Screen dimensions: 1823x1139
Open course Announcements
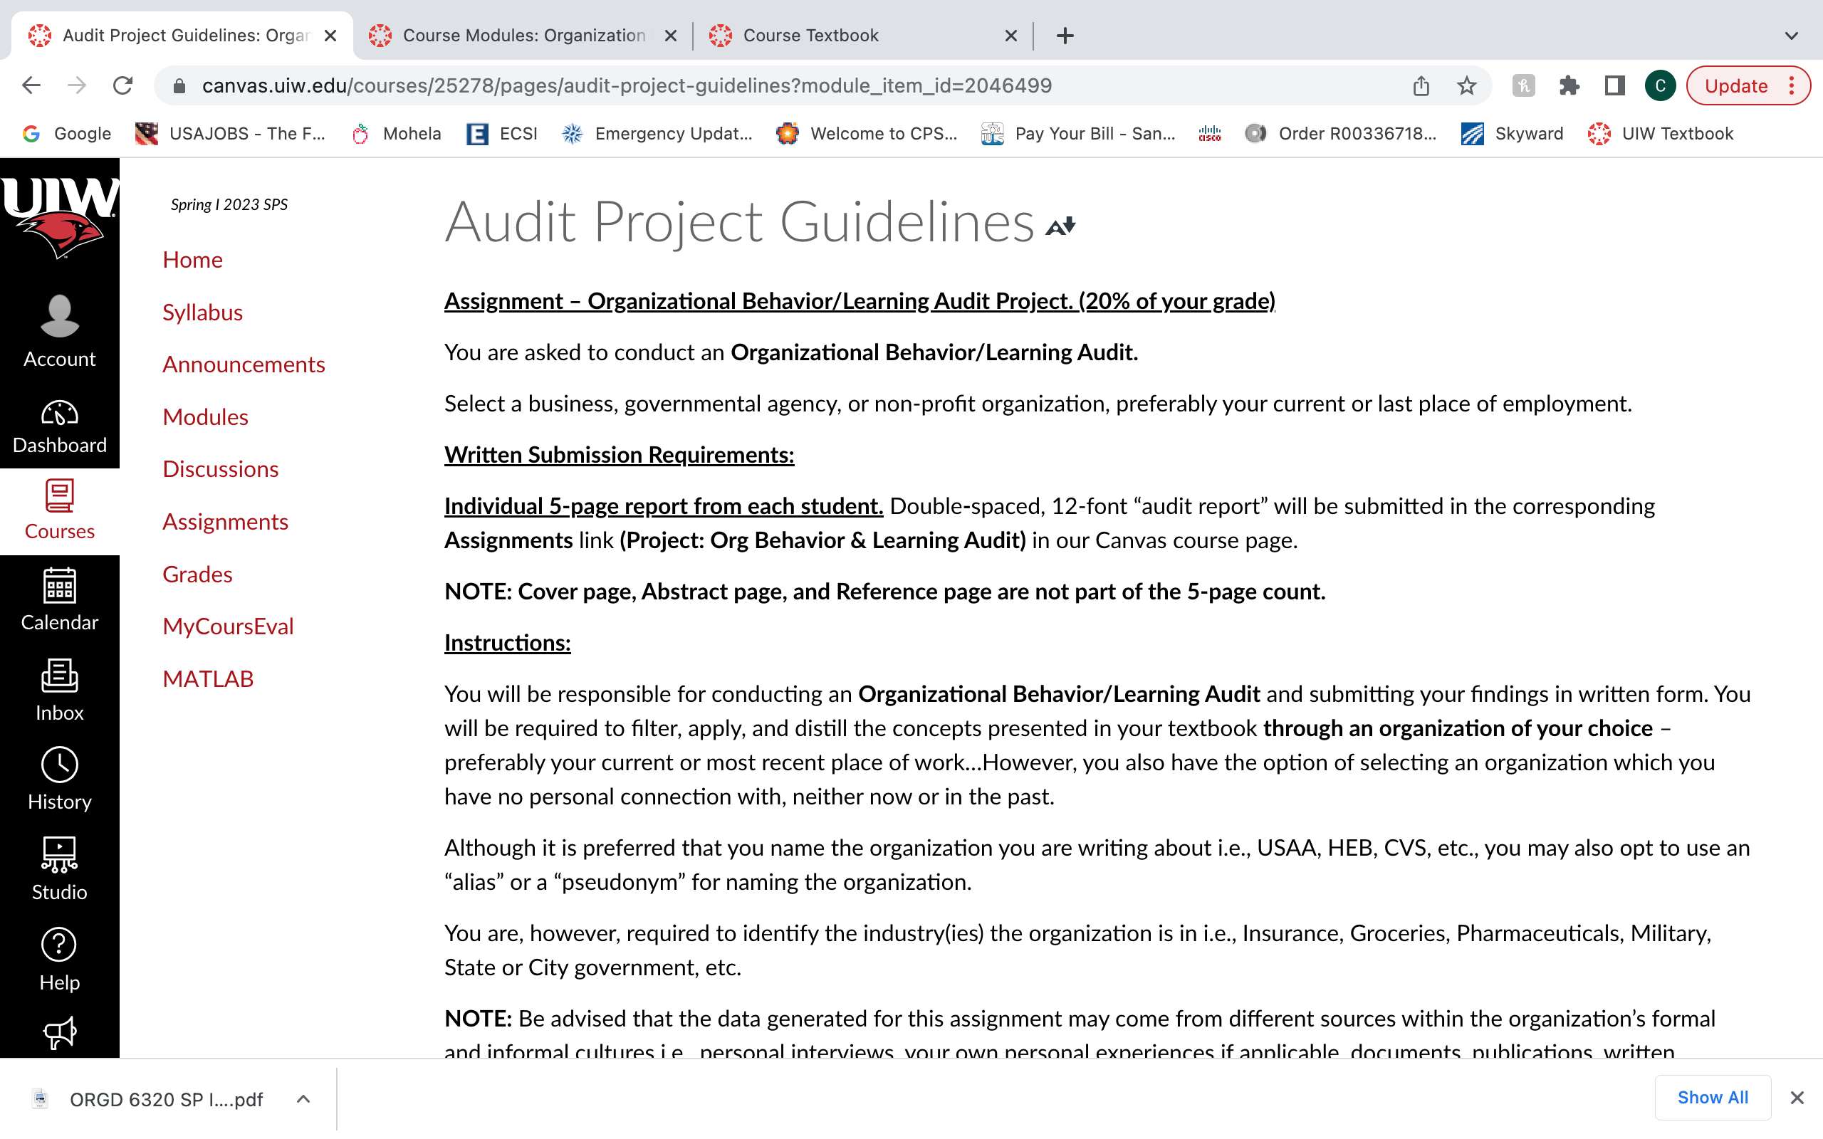coord(244,364)
